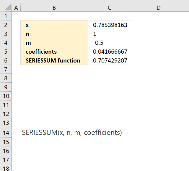Image resolution: width=189 pixels, height=171 pixels.
Task: Select row 16 header
Action: pyautogui.click(x=6, y=151)
